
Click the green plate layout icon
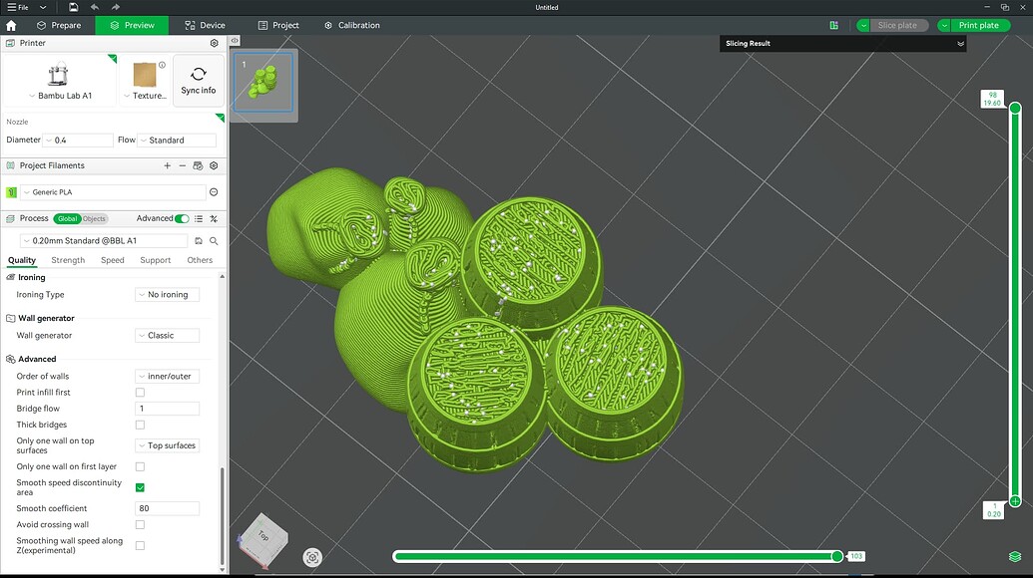(x=834, y=25)
